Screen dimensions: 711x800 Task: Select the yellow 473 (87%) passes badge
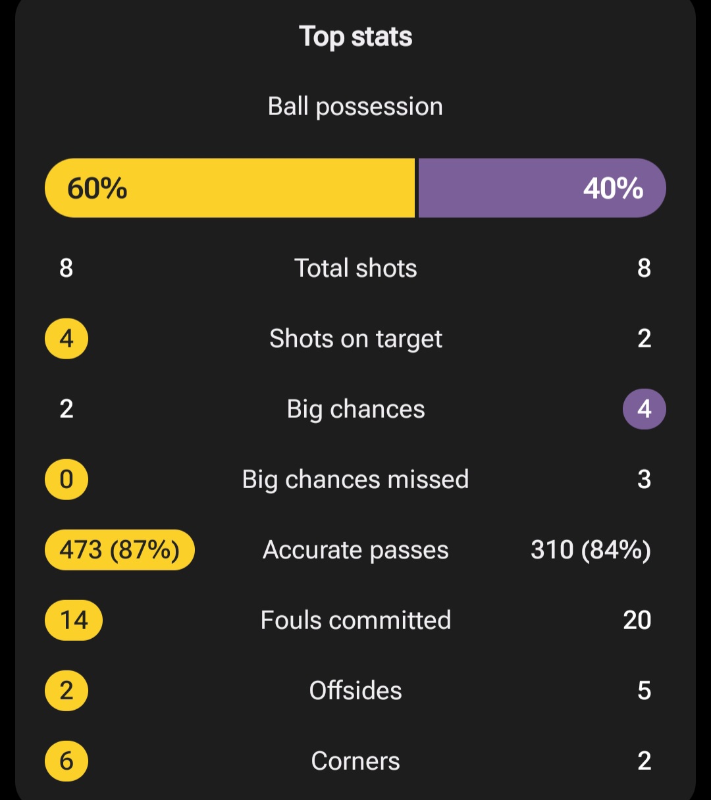tap(119, 550)
